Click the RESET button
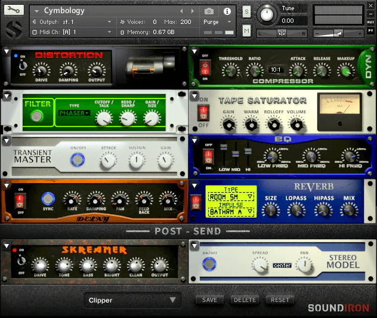This screenshot has height=318, width=377. point(280,300)
